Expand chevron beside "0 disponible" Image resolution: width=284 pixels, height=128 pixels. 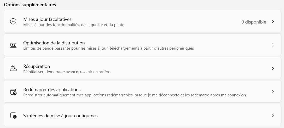(273, 22)
